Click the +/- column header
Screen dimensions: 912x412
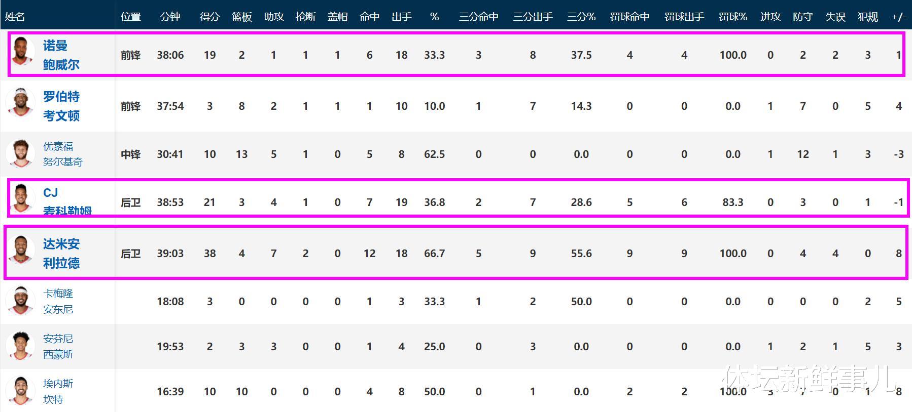(x=898, y=17)
